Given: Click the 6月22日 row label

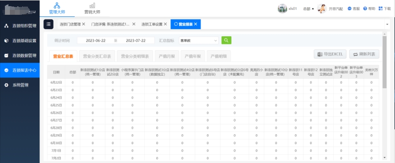Looking at the screenshot, I should coord(56,83).
